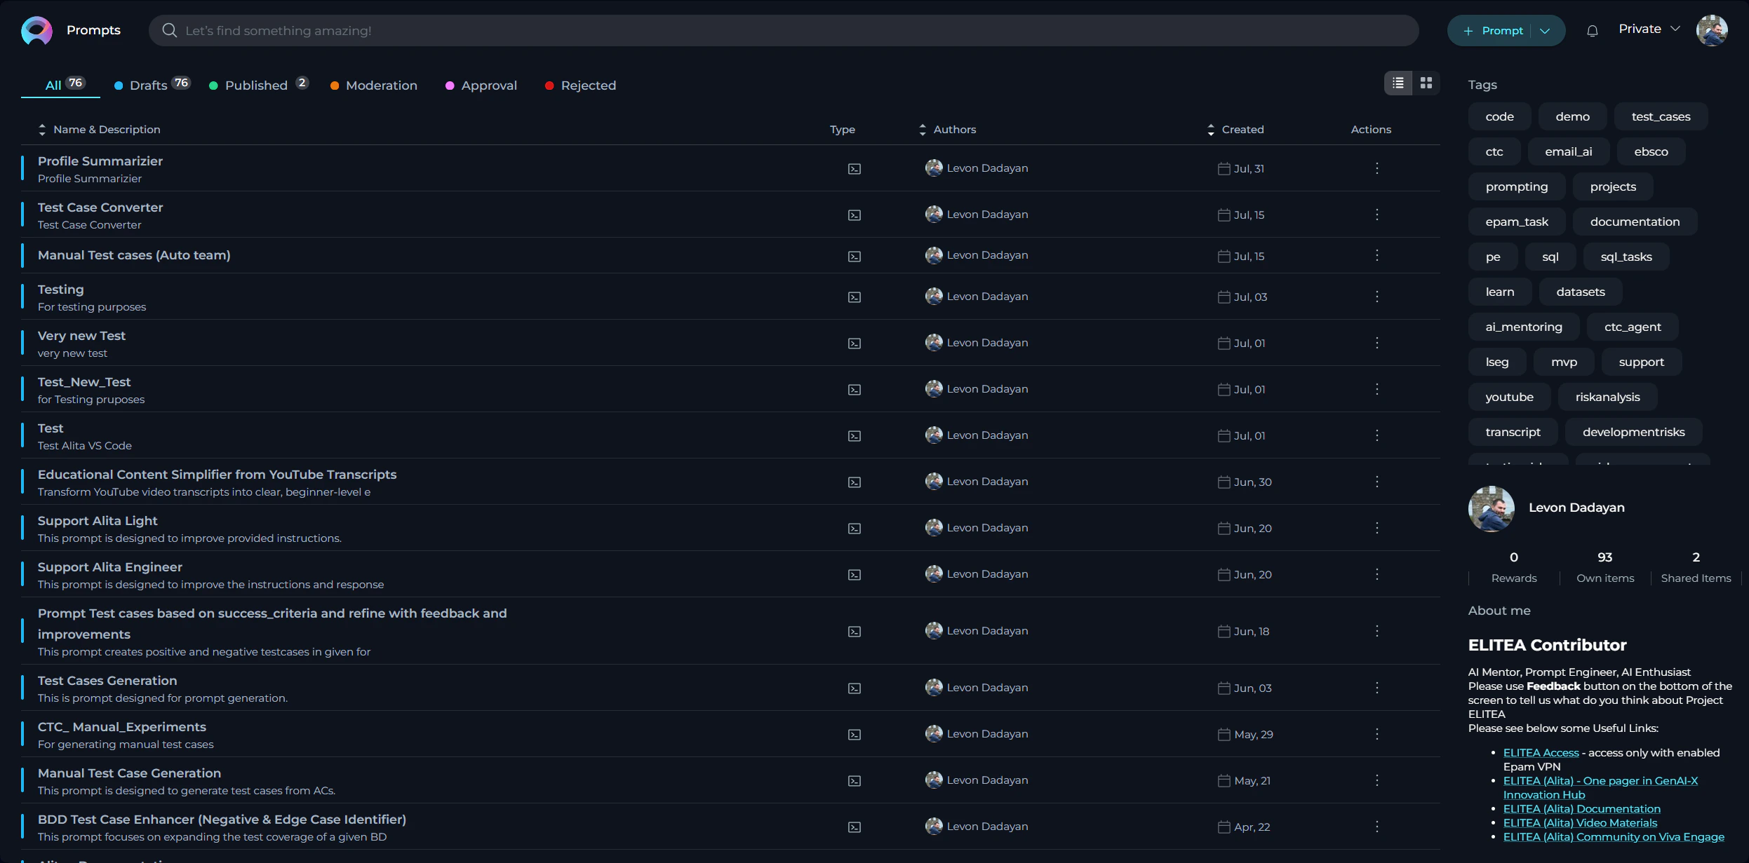Select the test_cases tag

(x=1661, y=116)
